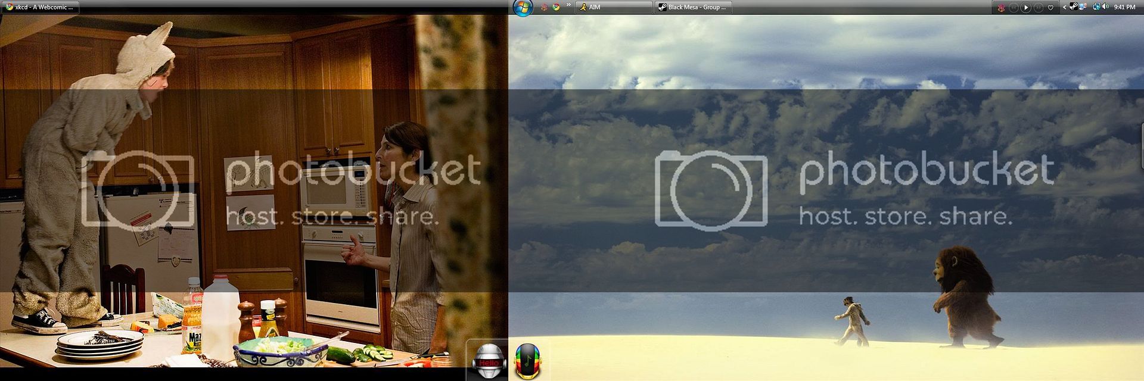Love the current track with the heart
Image resolution: width=1144 pixels, height=381 pixels.
[1050, 8]
